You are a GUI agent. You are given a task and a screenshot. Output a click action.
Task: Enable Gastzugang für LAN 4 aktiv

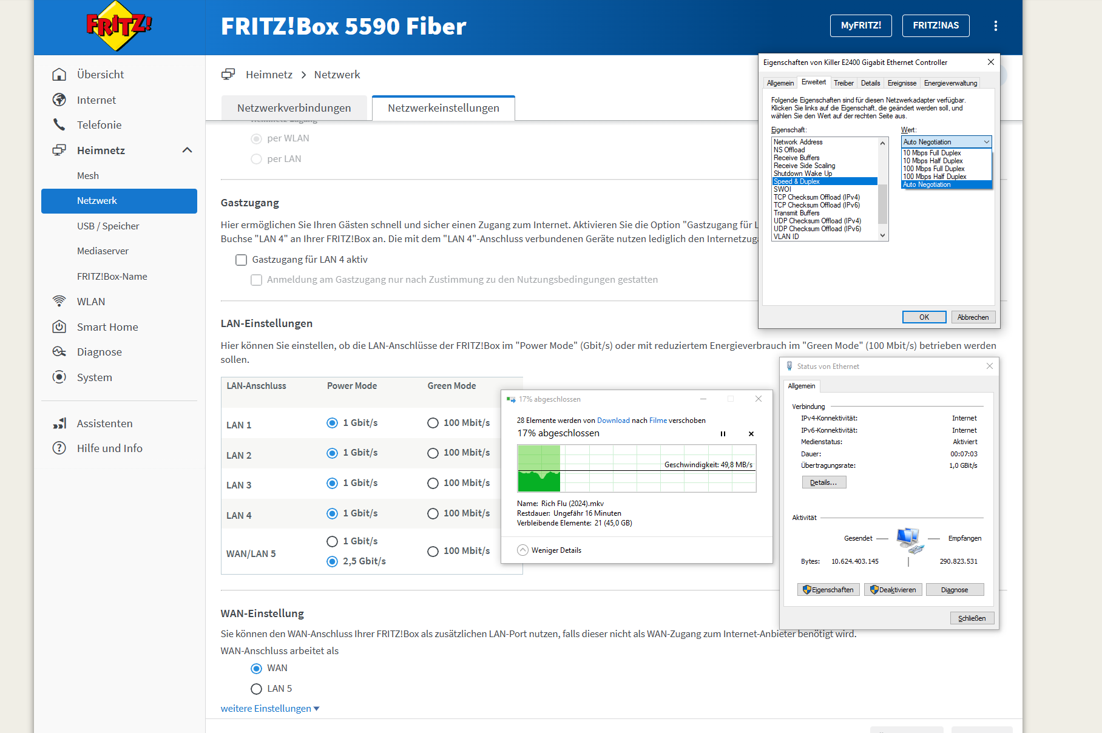[x=241, y=260]
